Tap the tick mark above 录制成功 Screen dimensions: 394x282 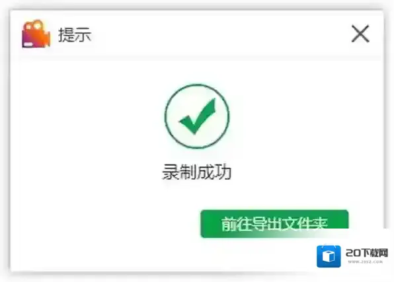(x=198, y=116)
